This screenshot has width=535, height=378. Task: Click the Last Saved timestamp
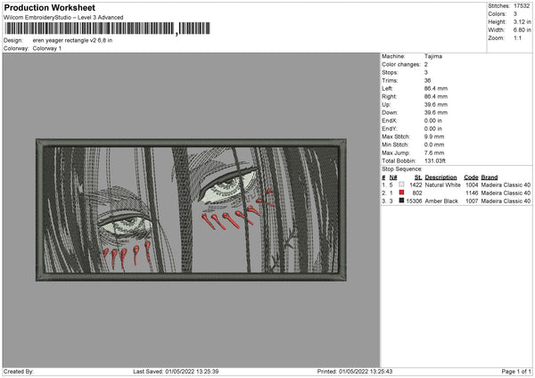coord(176,371)
